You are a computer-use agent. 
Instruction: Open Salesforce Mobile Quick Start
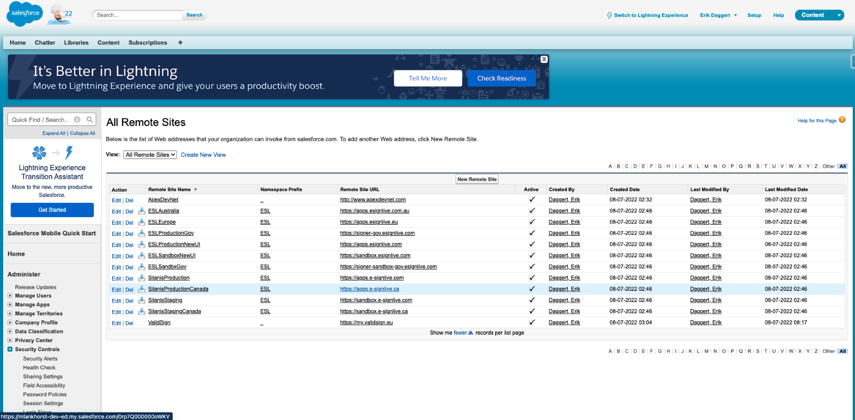[x=52, y=233]
